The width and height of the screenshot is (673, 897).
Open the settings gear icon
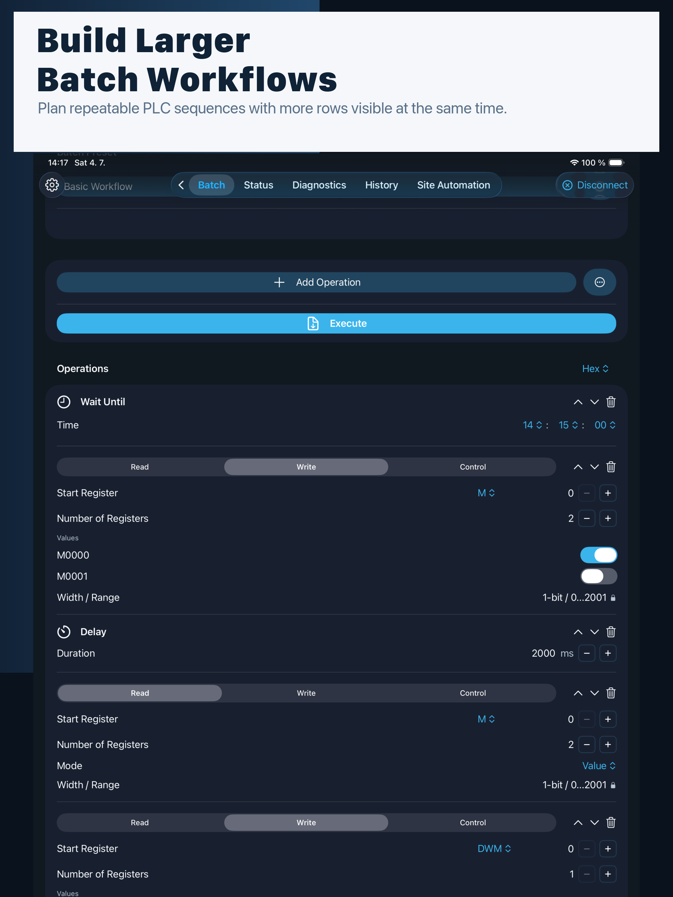pos(52,185)
